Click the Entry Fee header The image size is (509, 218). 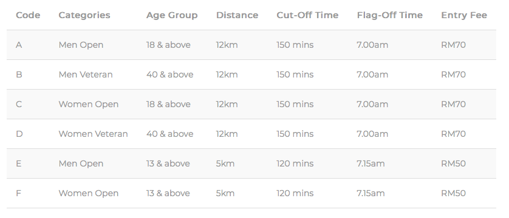pos(464,15)
